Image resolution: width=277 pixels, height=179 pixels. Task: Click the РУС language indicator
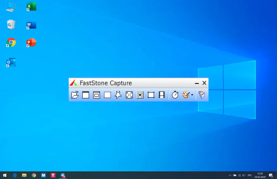[250, 175]
